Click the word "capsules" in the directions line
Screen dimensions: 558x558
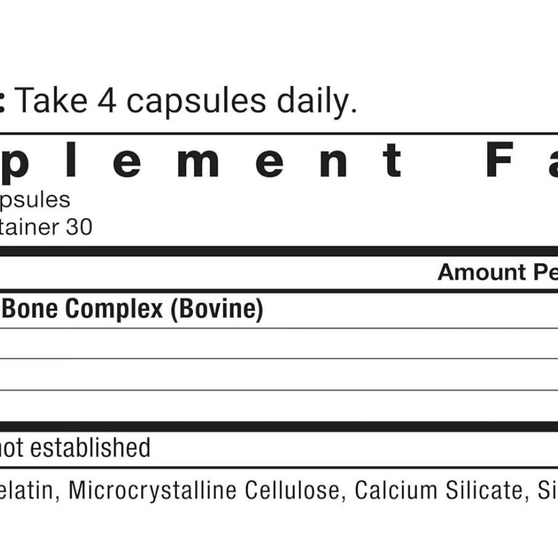click(x=196, y=102)
